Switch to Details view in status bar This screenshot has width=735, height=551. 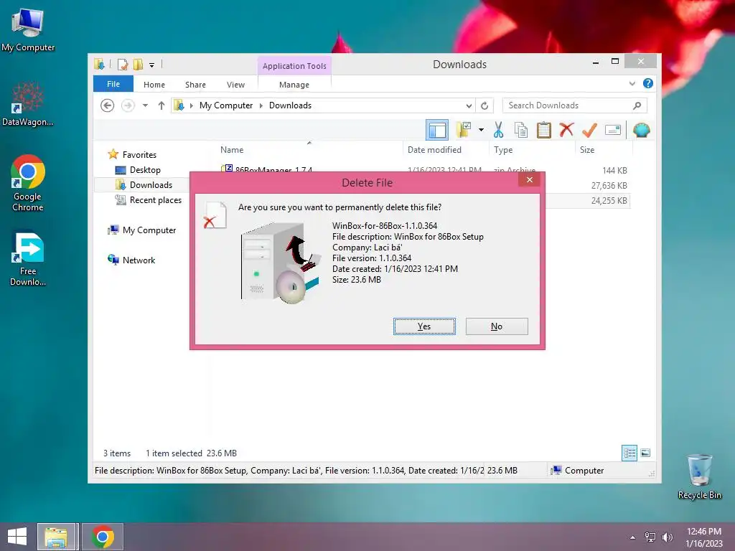(629, 453)
